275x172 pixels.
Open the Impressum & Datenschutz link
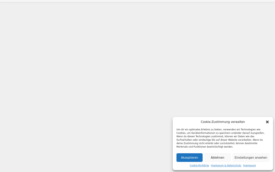(226, 166)
